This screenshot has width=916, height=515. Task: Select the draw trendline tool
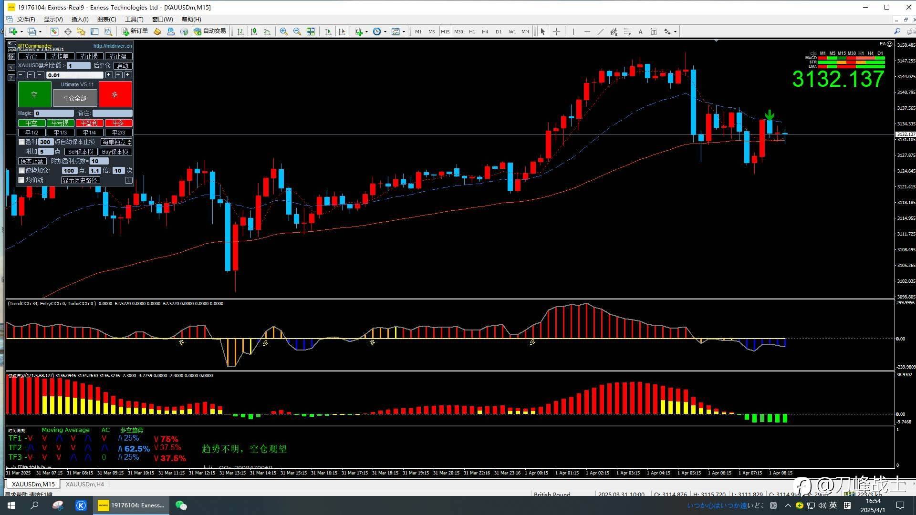(x=600, y=31)
